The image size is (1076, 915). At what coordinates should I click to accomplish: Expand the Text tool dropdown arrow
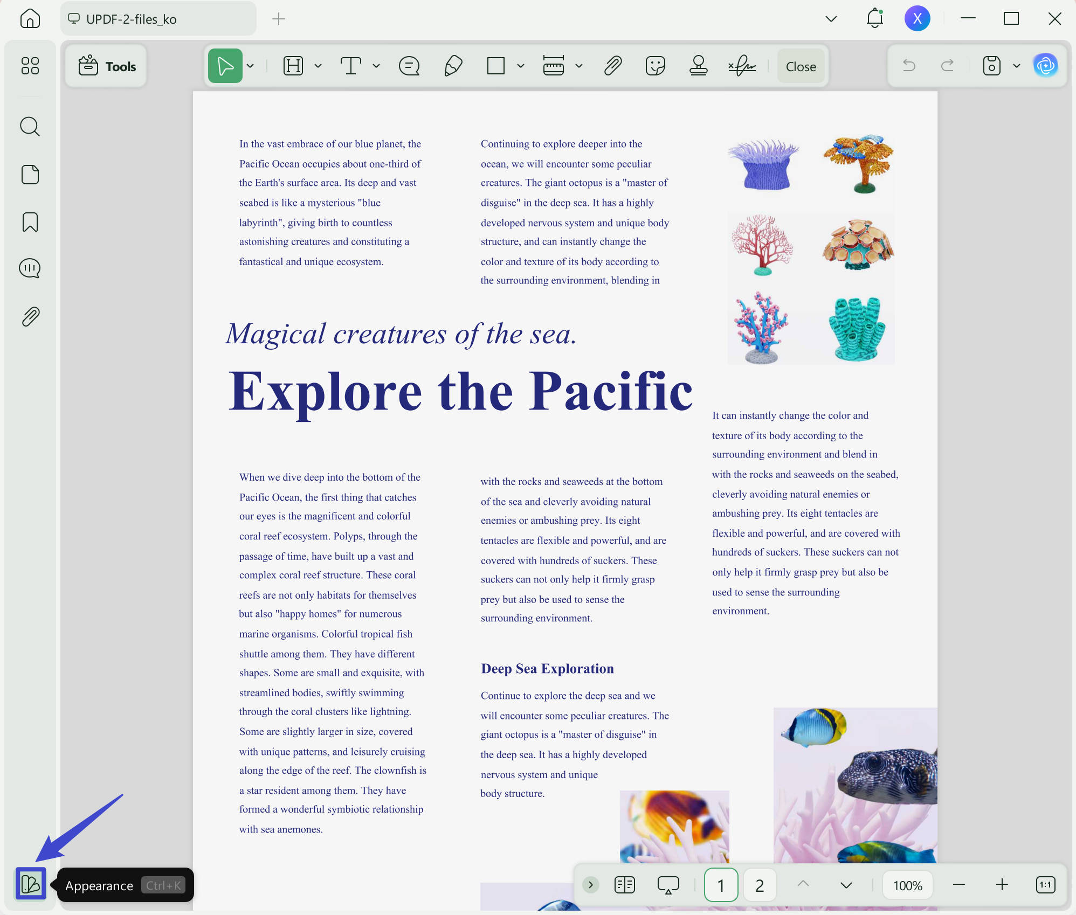pos(376,66)
